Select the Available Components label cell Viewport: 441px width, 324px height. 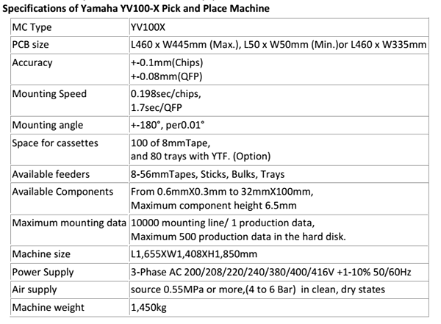coord(61,192)
